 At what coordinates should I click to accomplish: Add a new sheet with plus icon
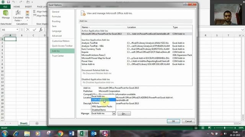click(x=37, y=123)
